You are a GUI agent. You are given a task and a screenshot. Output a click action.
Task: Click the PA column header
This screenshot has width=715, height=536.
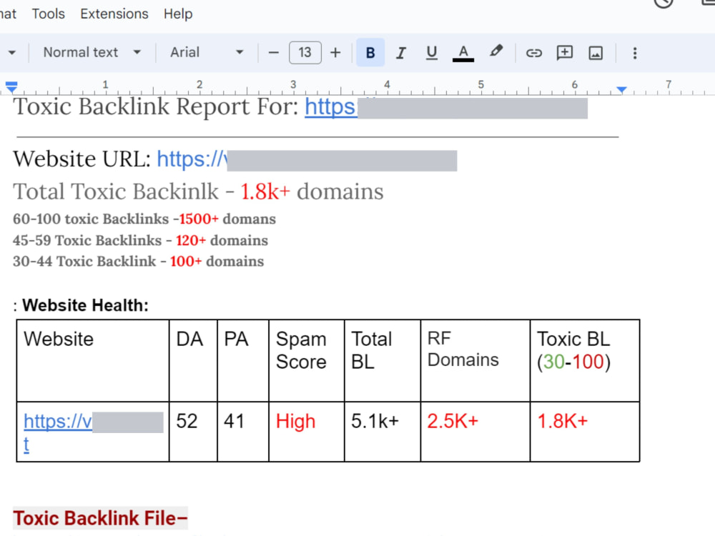click(243, 360)
